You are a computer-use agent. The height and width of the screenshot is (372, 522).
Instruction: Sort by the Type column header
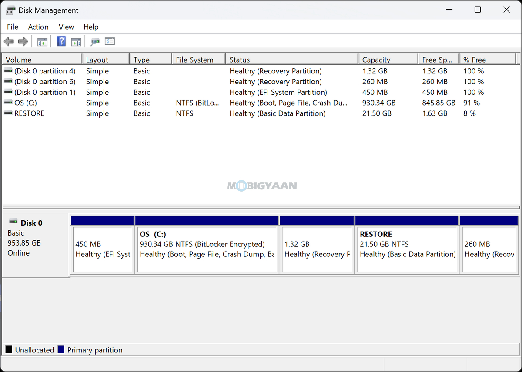[151, 60]
